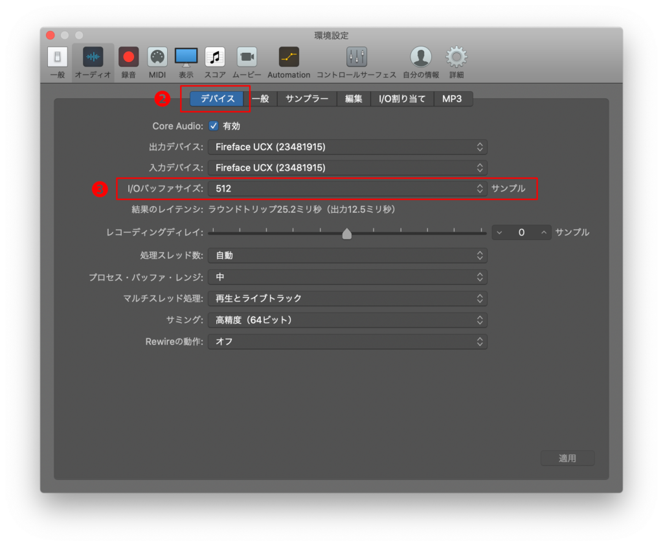
Task: Click the 適用 (Apply) button
Action: point(567,458)
